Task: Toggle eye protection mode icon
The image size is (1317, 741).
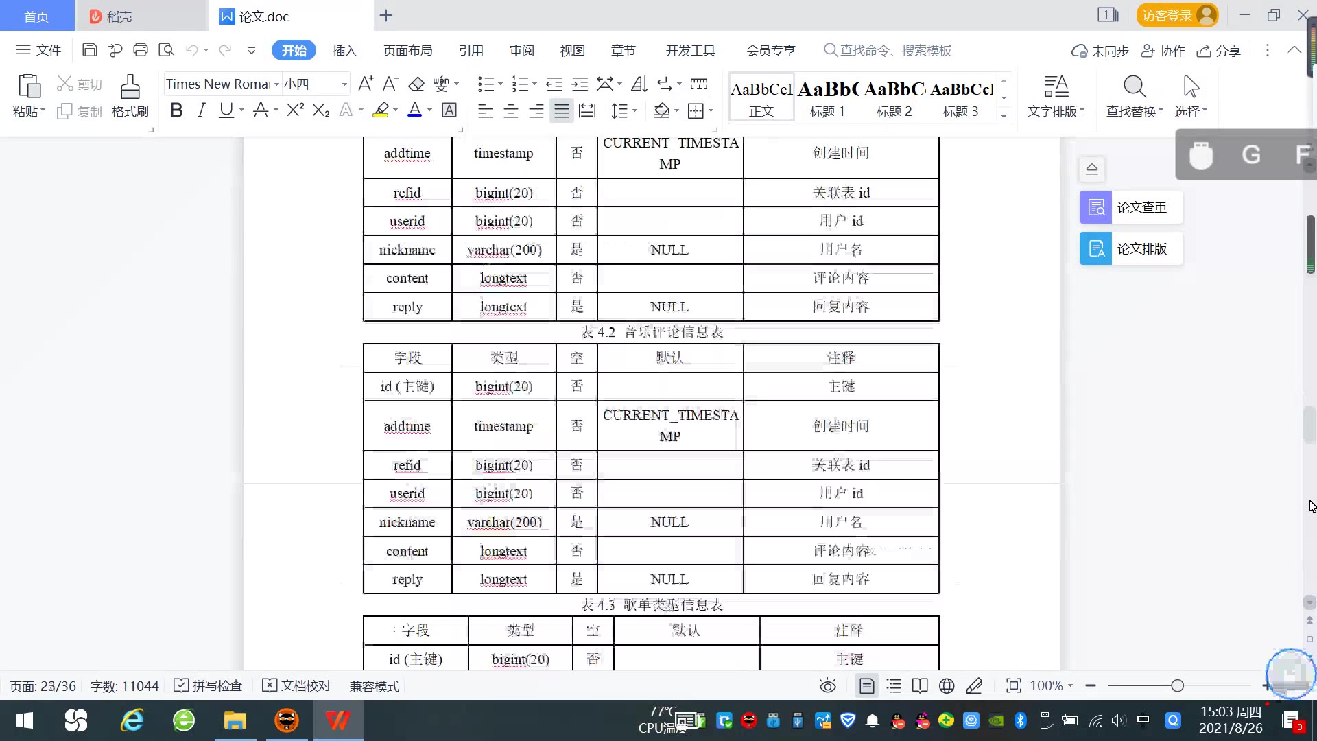Action: pyautogui.click(x=828, y=685)
